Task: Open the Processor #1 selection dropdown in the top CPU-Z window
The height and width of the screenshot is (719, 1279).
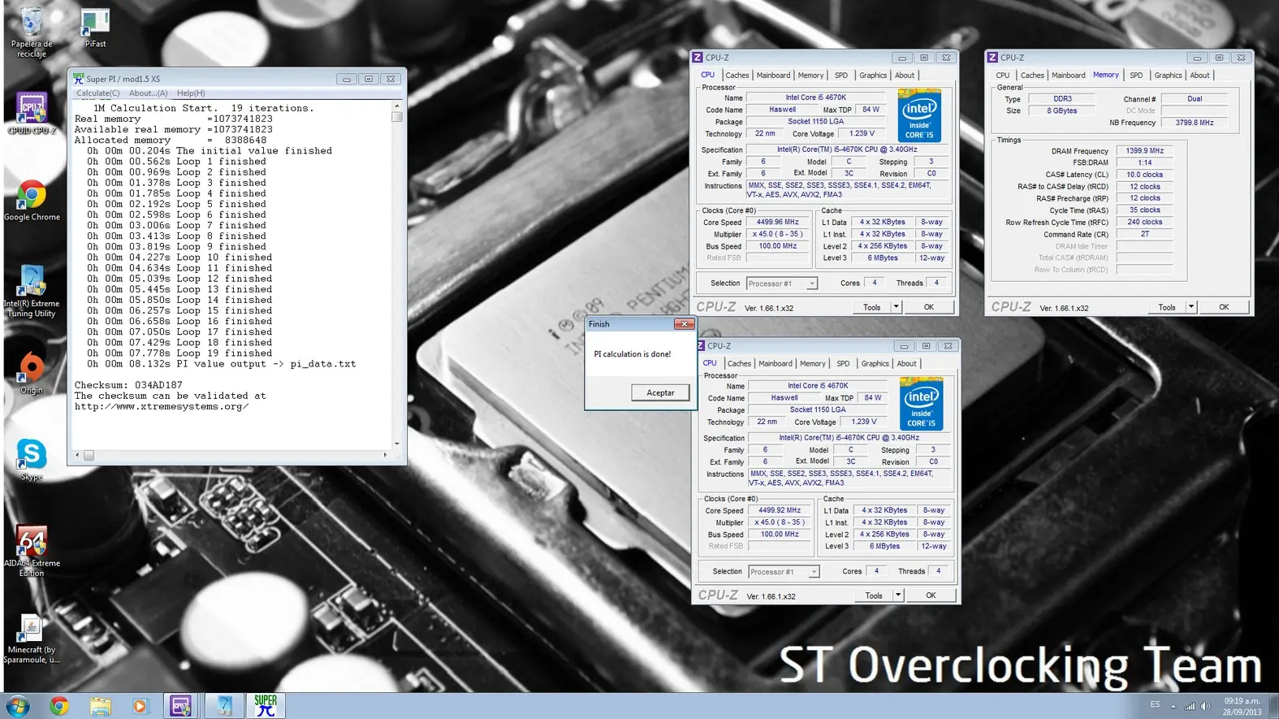Action: pos(782,284)
